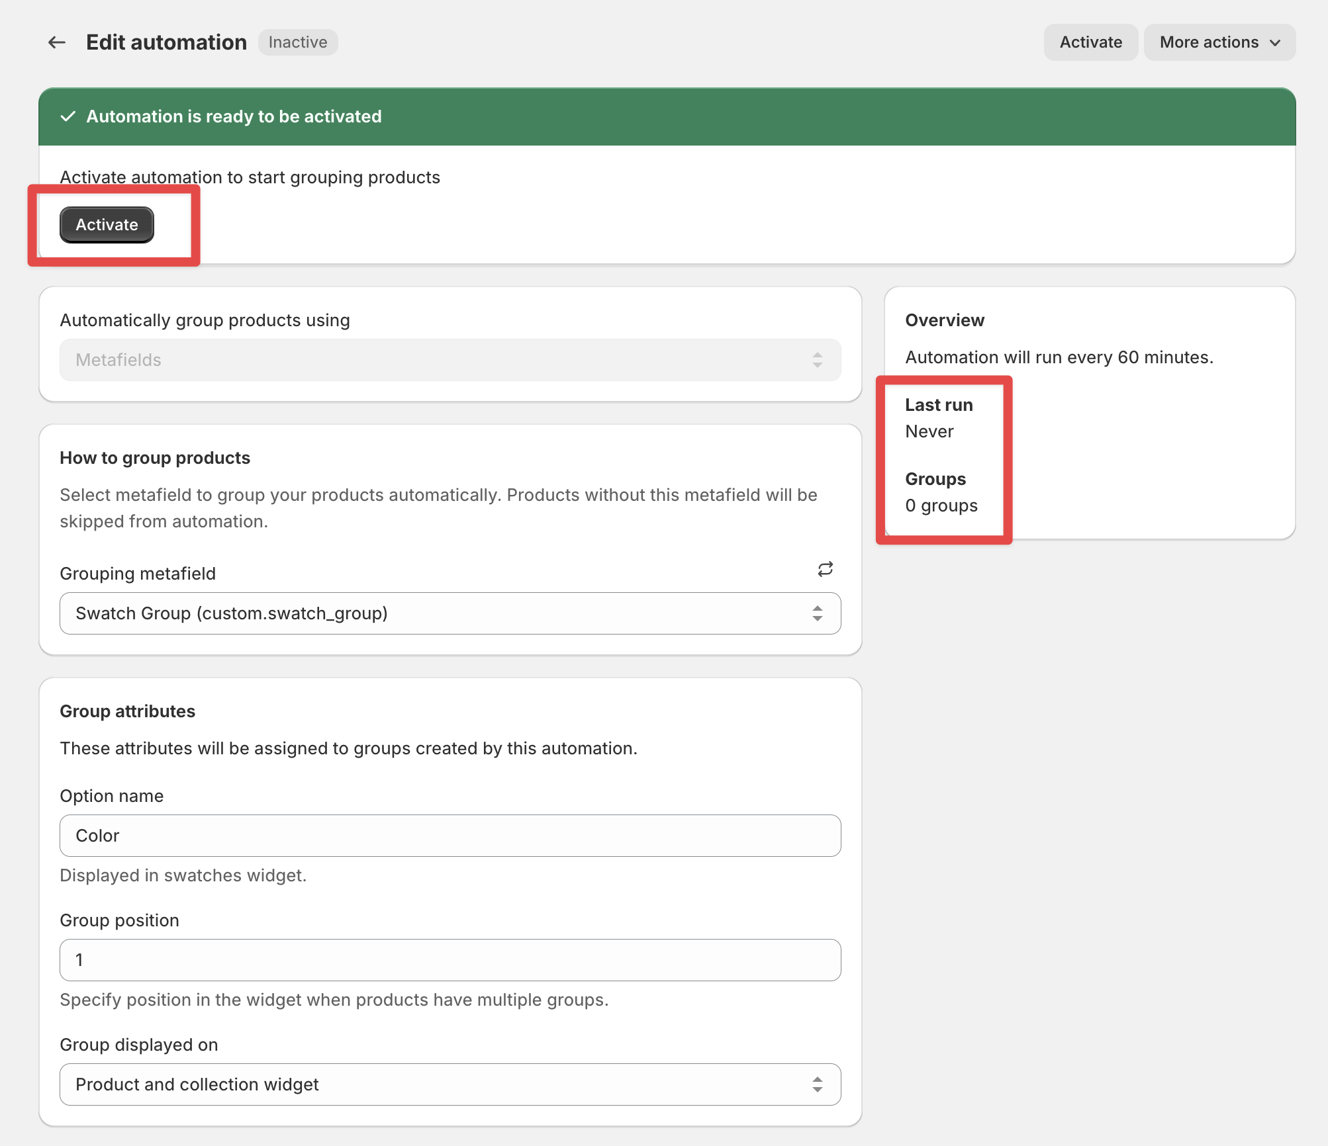Click the checkmark icon in green banner
1328x1146 pixels.
click(x=68, y=116)
